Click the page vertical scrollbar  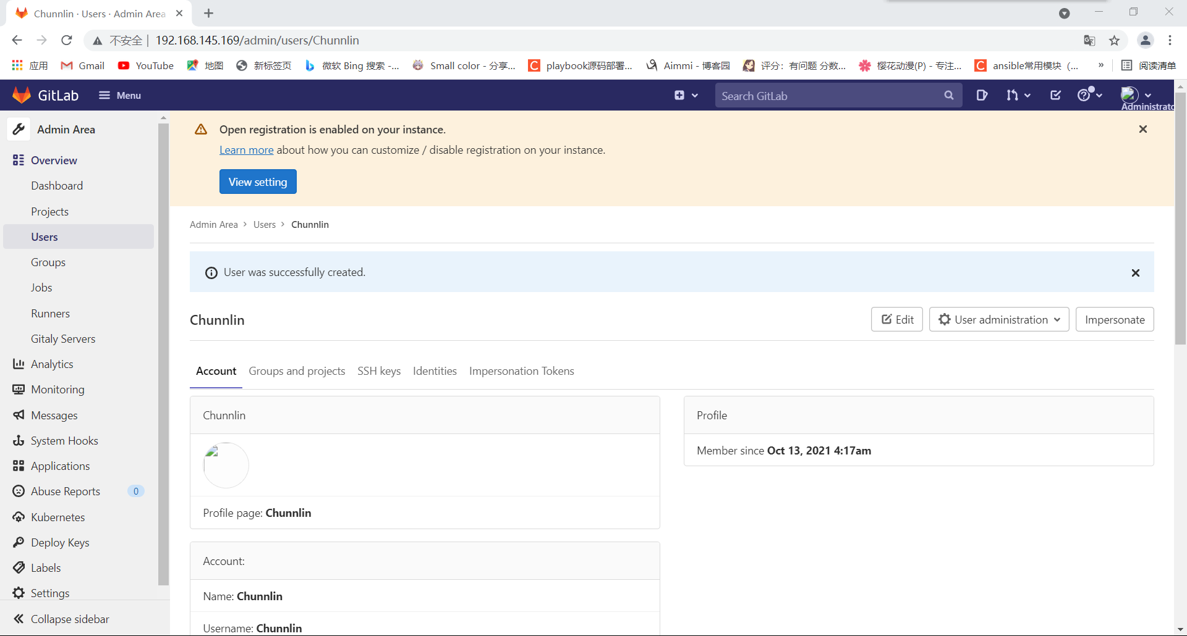[1180, 219]
